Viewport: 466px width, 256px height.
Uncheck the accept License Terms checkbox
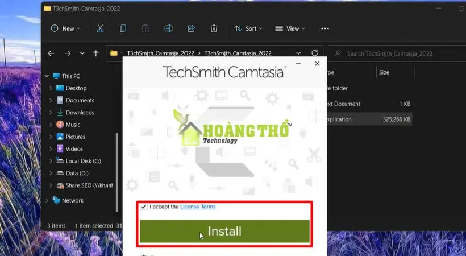click(144, 207)
